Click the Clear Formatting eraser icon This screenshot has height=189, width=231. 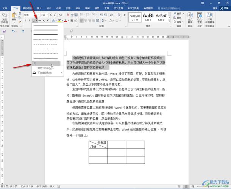(68, 15)
